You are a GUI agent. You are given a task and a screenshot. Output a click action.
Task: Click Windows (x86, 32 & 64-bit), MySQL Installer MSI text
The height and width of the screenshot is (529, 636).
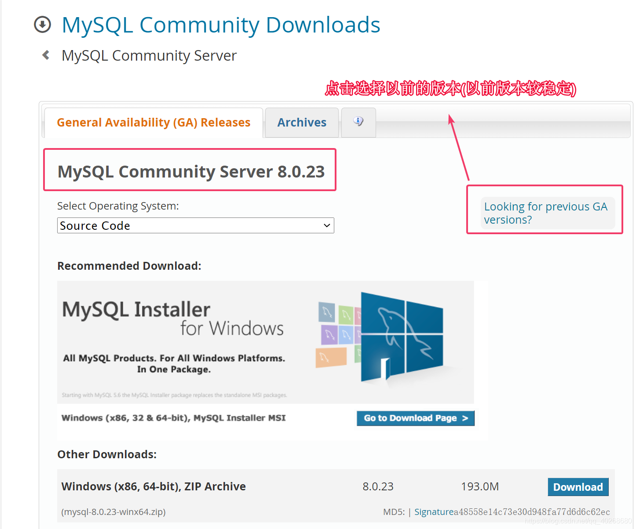[173, 418]
